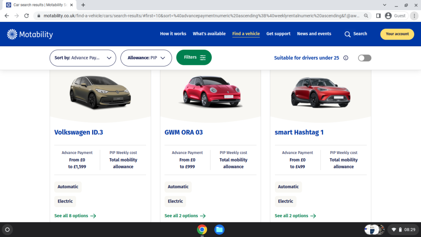Open Chrome three-dot menu

click(x=414, y=16)
